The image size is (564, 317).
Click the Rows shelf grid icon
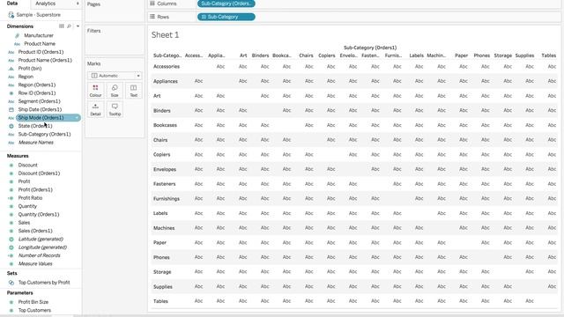click(152, 17)
